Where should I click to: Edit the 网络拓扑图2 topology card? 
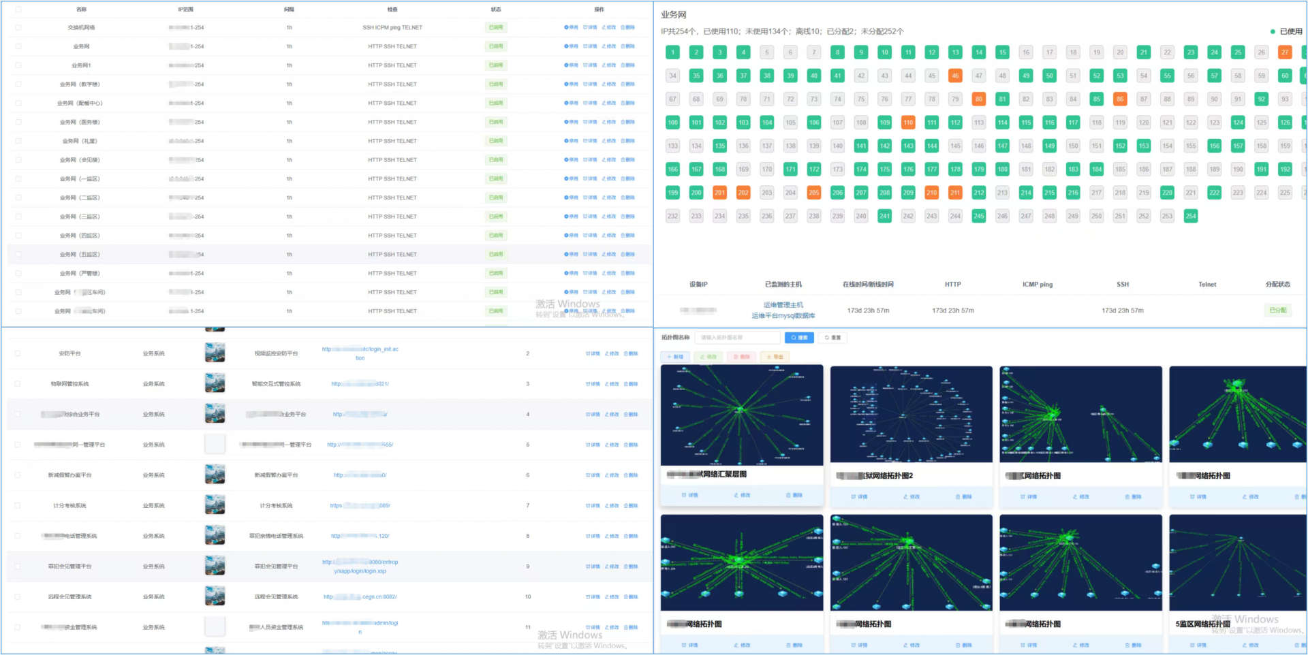912,497
